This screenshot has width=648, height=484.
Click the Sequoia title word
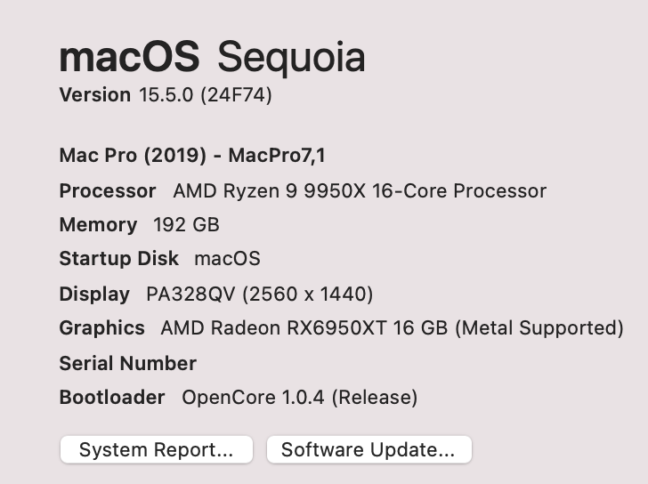tap(291, 58)
